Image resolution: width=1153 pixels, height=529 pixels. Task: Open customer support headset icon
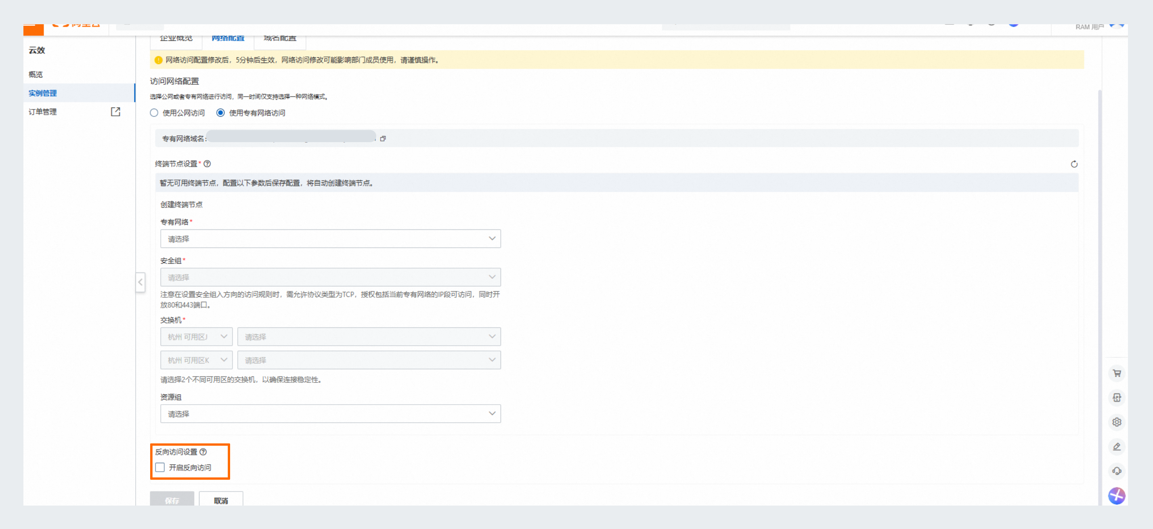(1117, 471)
